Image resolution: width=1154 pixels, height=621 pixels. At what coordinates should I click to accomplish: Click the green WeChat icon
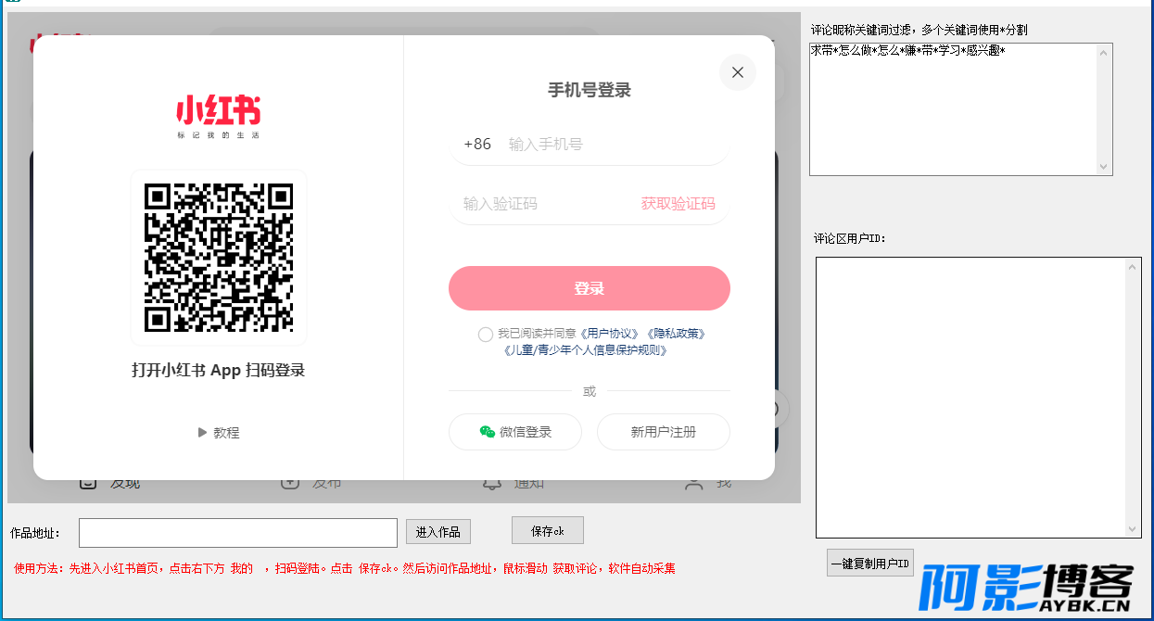[487, 432]
